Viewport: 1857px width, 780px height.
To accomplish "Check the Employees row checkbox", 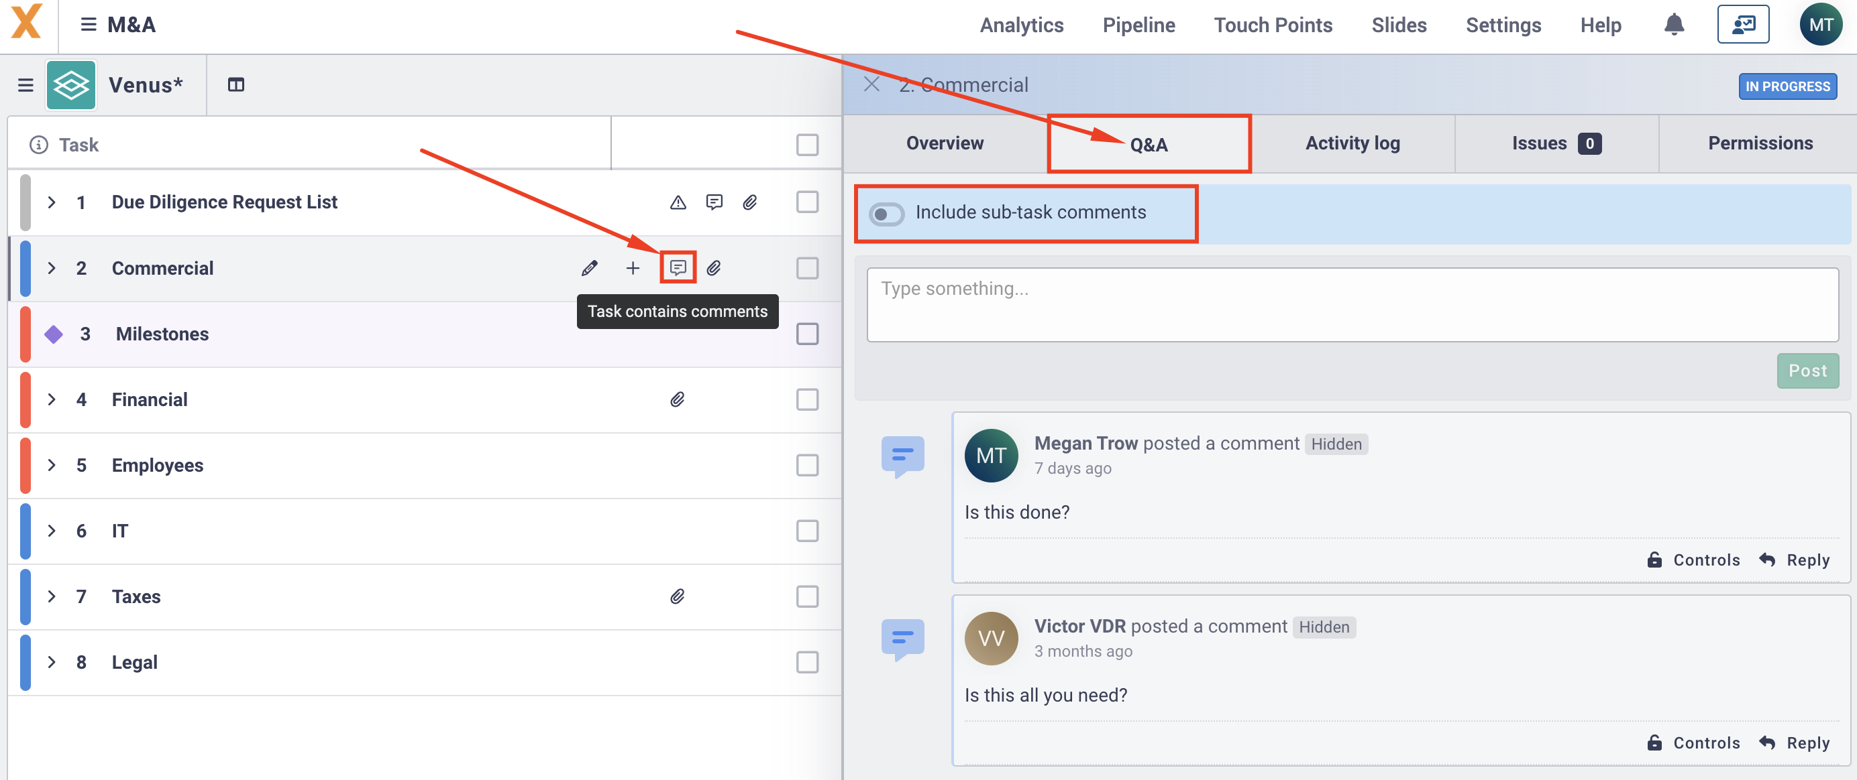I will click(x=806, y=464).
